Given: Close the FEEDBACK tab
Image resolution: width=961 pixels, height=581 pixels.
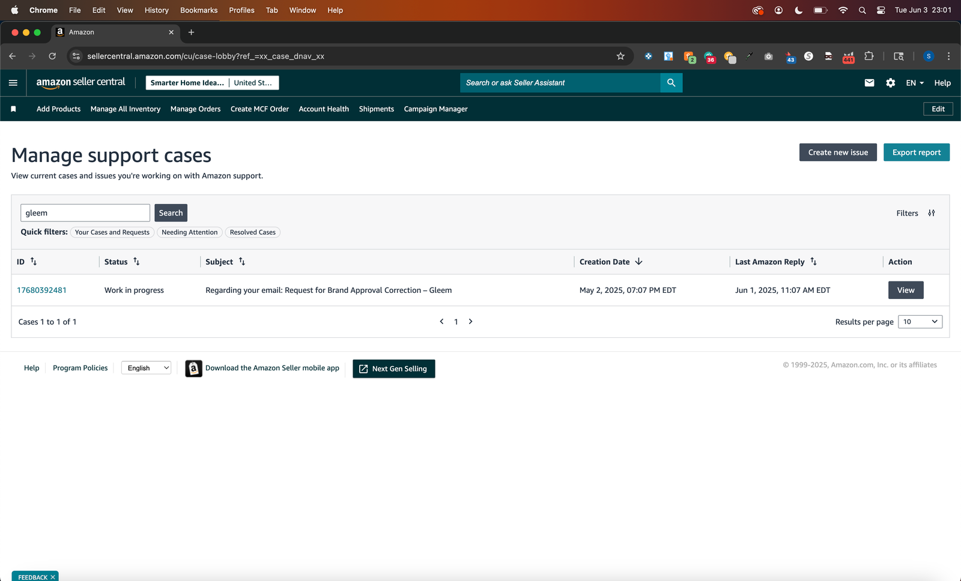Looking at the screenshot, I should point(53,577).
